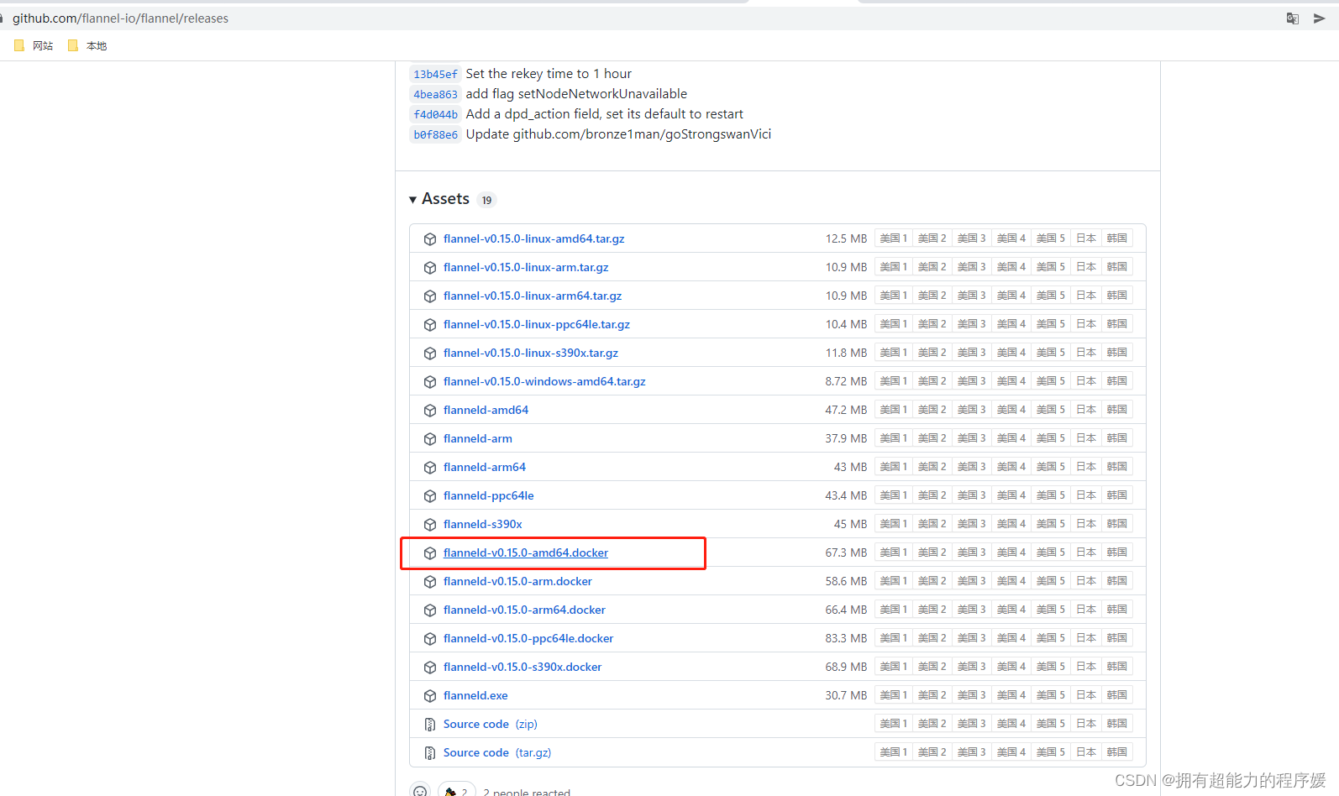Use 美国 1 mirror for flanneld-ppc64le
Image resolution: width=1339 pixels, height=796 pixels.
894,495
